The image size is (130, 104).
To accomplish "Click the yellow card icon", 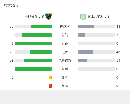I will [x=50, y=77].
